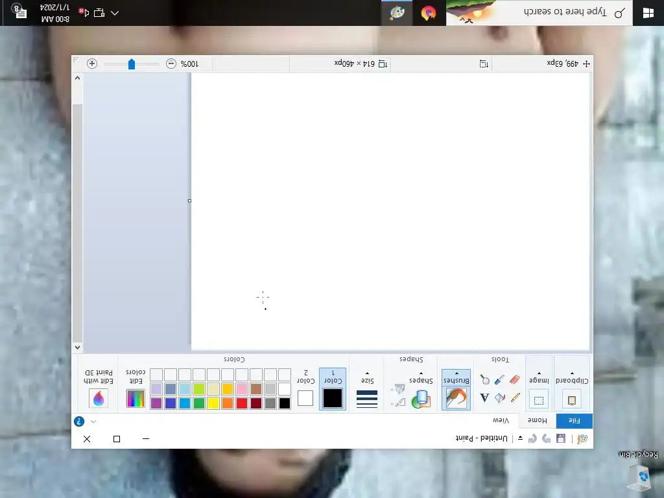This screenshot has width=664, height=498.
Task: Activate the Color 1 button
Action: tap(333, 389)
